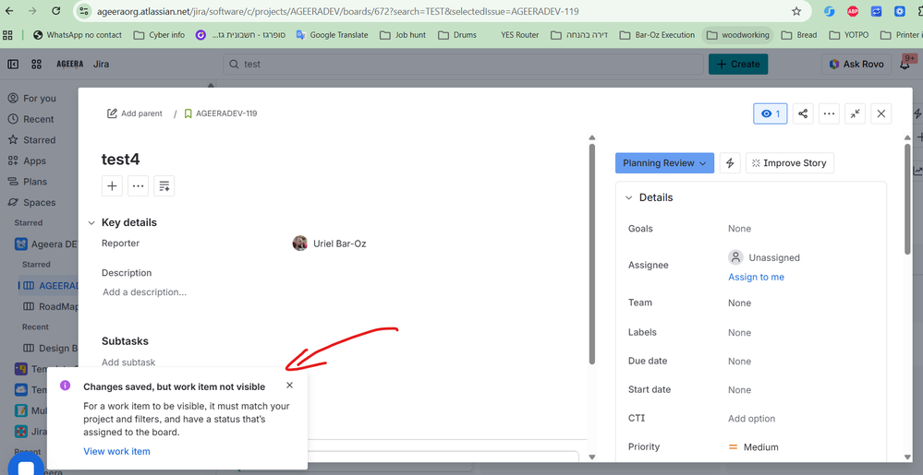923x475 pixels.
Task: Toggle watch issue eye button
Action: [771, 114]
